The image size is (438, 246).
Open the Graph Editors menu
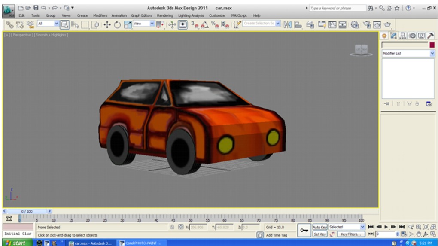pos(141,15)
